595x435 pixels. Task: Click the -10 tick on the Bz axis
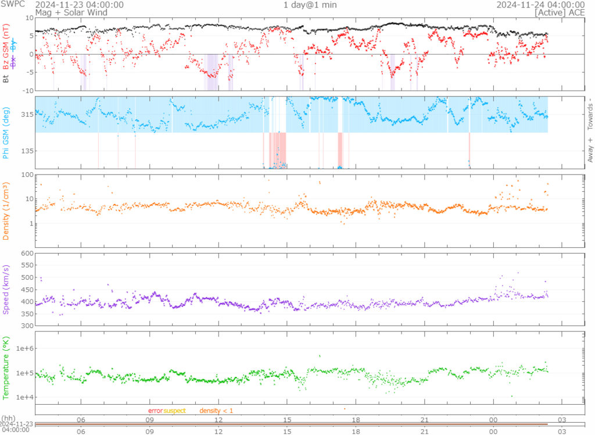tap(29, 91)
